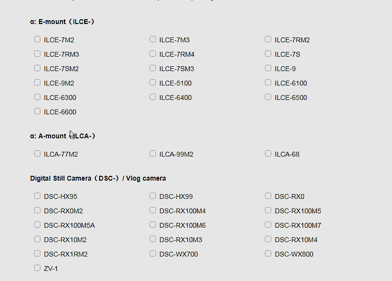Select the DSC-RX100M7 checkbox

(x=268, y=225)
